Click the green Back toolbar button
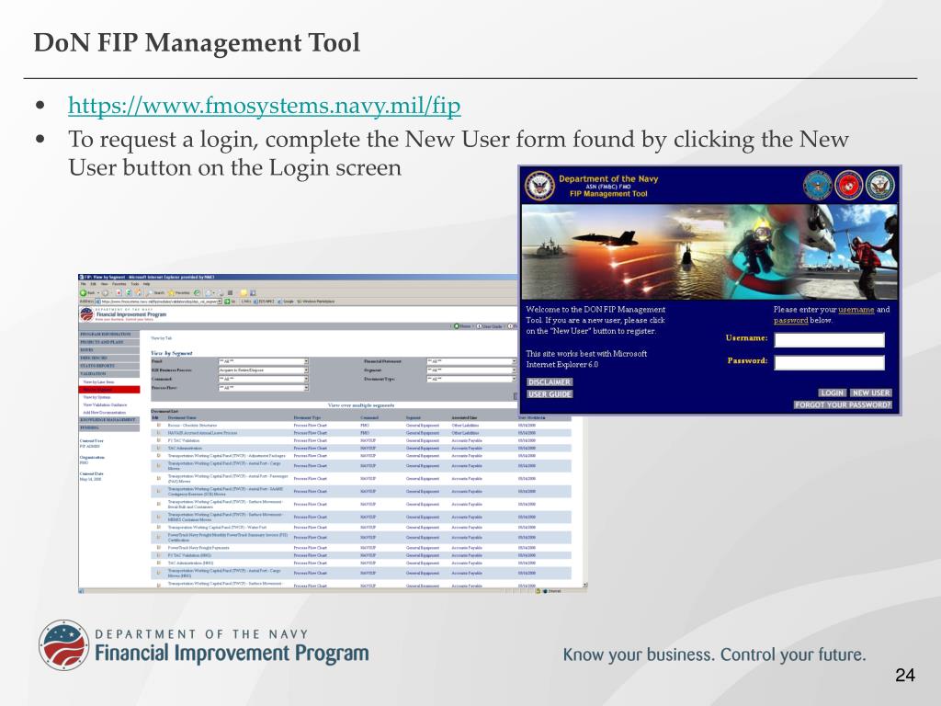The width and height of the screenshot is (941, 706). pyautogui.click(x=87, y=293)
